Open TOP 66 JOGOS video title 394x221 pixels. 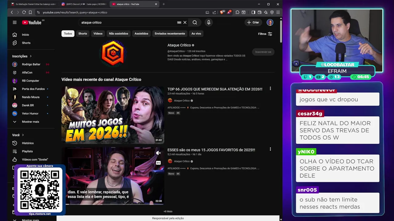[215, 89]
